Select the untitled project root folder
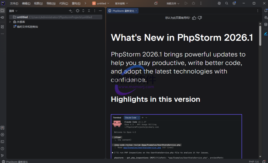 [56, 17]
